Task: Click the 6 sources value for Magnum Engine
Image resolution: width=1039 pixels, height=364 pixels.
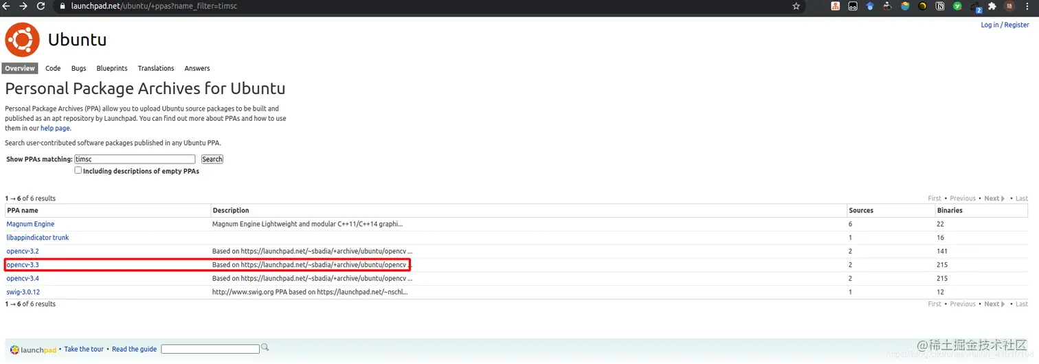Action: [851, 224]
